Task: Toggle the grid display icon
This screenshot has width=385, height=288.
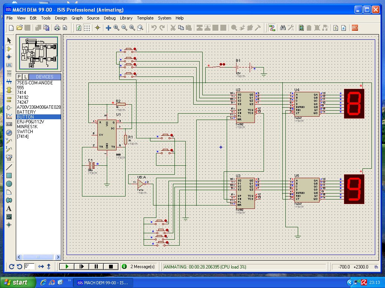Action: 87,28
